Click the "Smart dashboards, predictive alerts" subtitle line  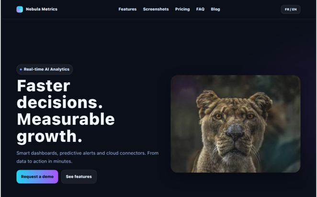coord(87,153)
